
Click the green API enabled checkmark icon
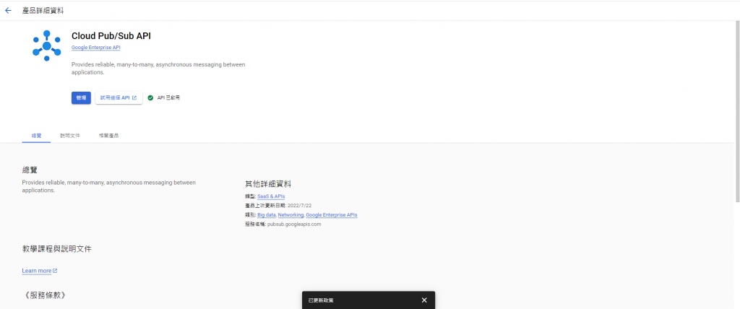click(150, 97)
